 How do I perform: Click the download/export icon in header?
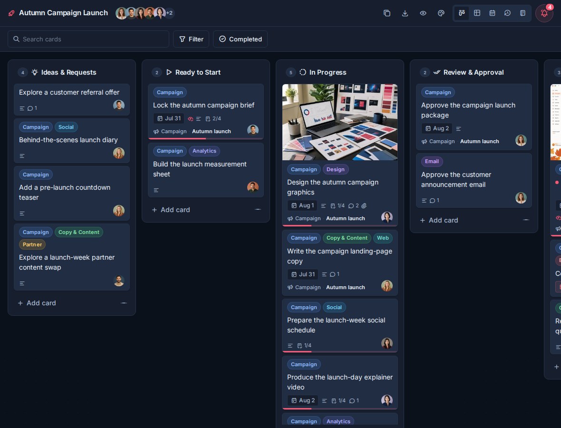click(x=405, y=13)
